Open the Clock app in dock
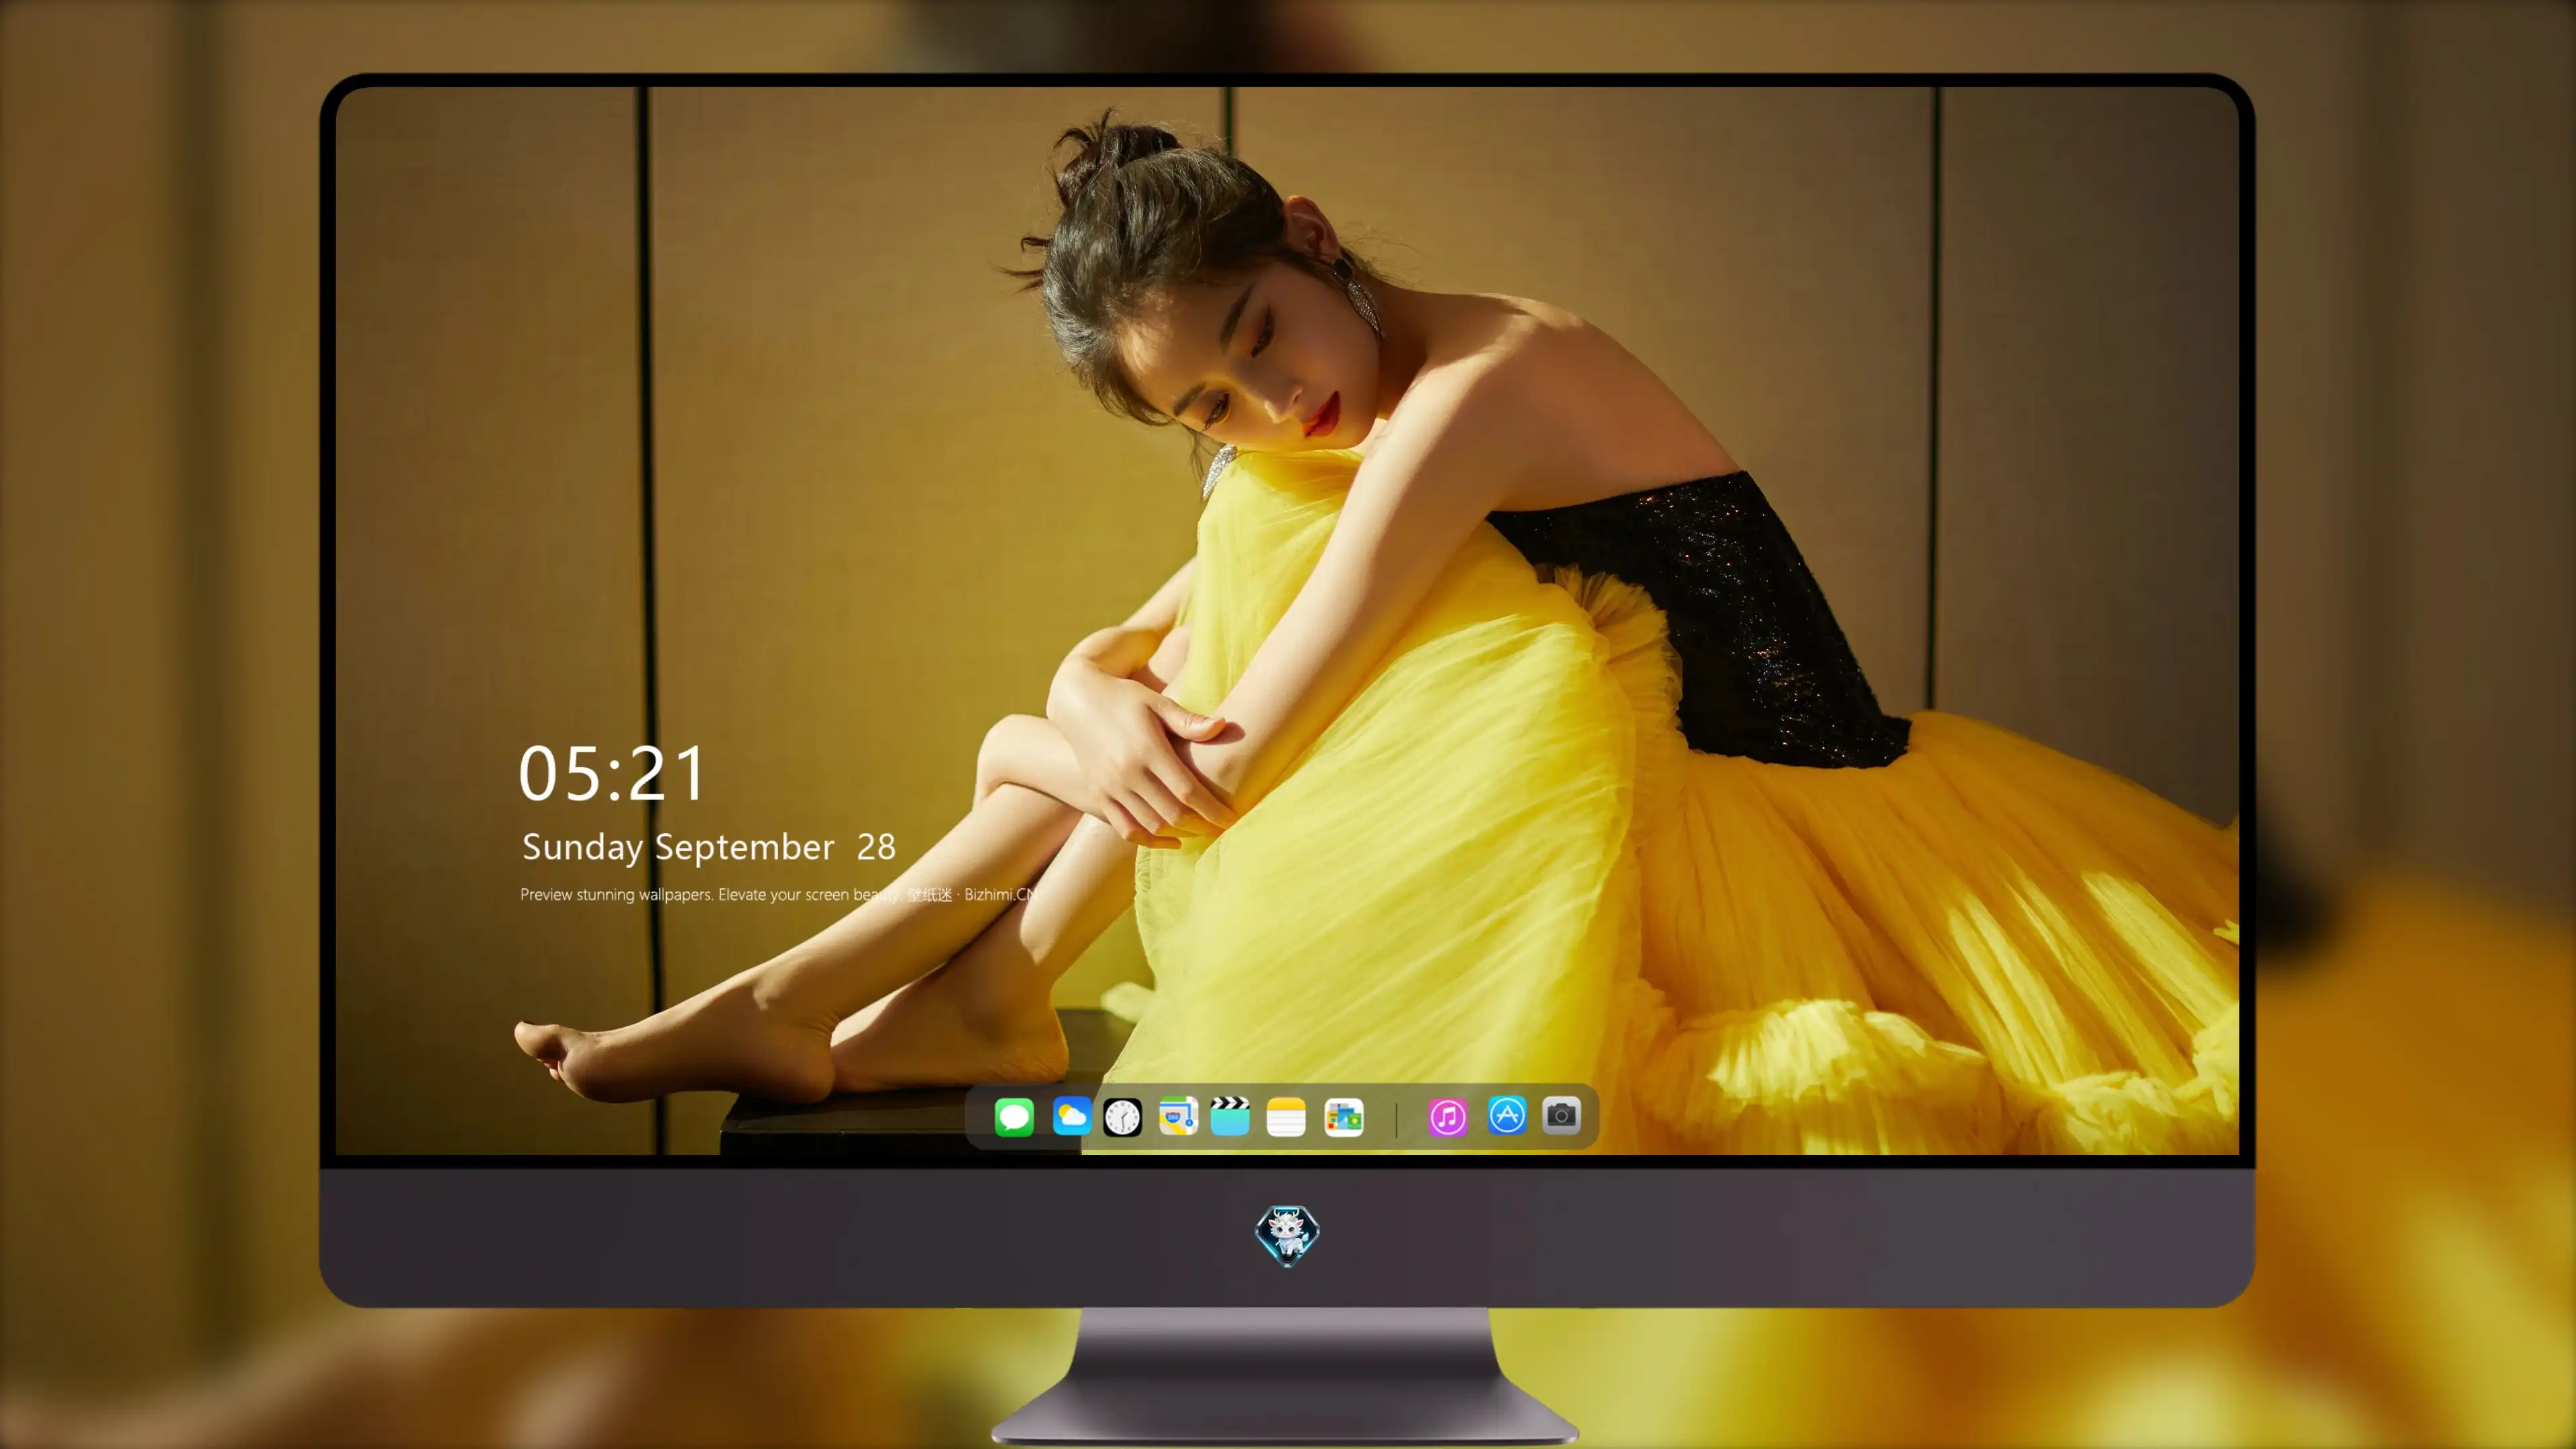2576x1449 pixels. (x=1122, y=1117)
